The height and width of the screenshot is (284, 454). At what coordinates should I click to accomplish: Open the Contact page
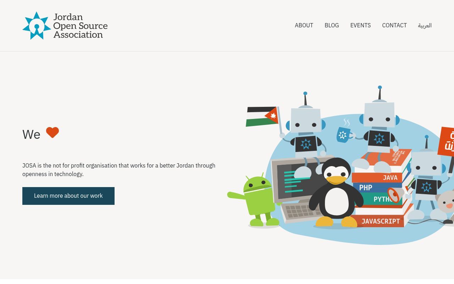[394, 26]
